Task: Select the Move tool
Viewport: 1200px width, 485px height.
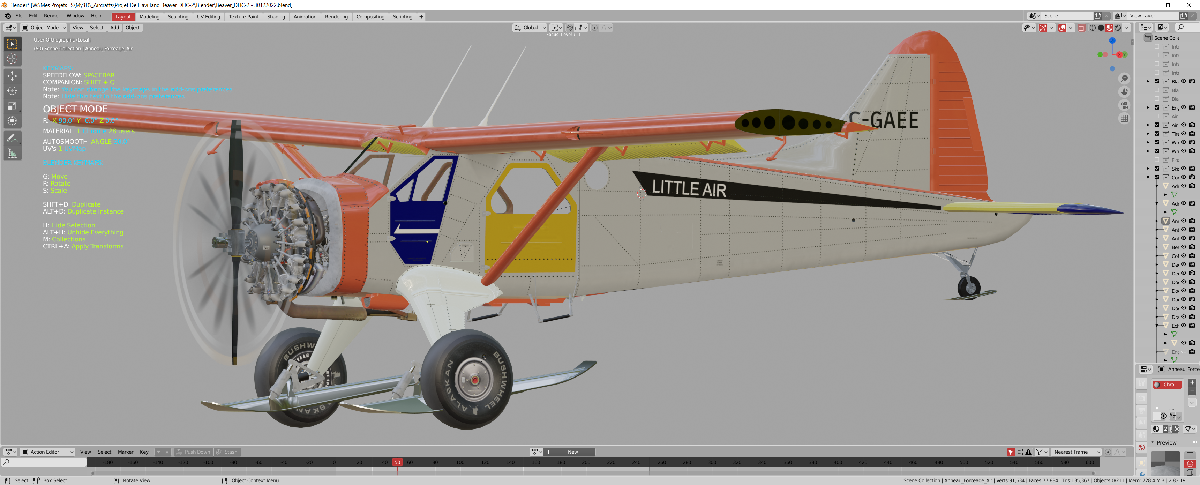Action: 13,76
